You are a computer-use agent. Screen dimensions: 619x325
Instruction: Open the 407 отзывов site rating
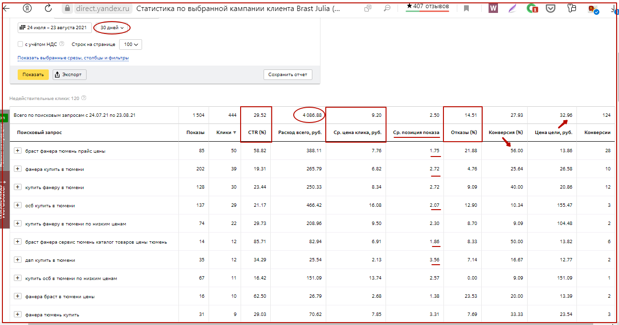[x=427, y=7]
